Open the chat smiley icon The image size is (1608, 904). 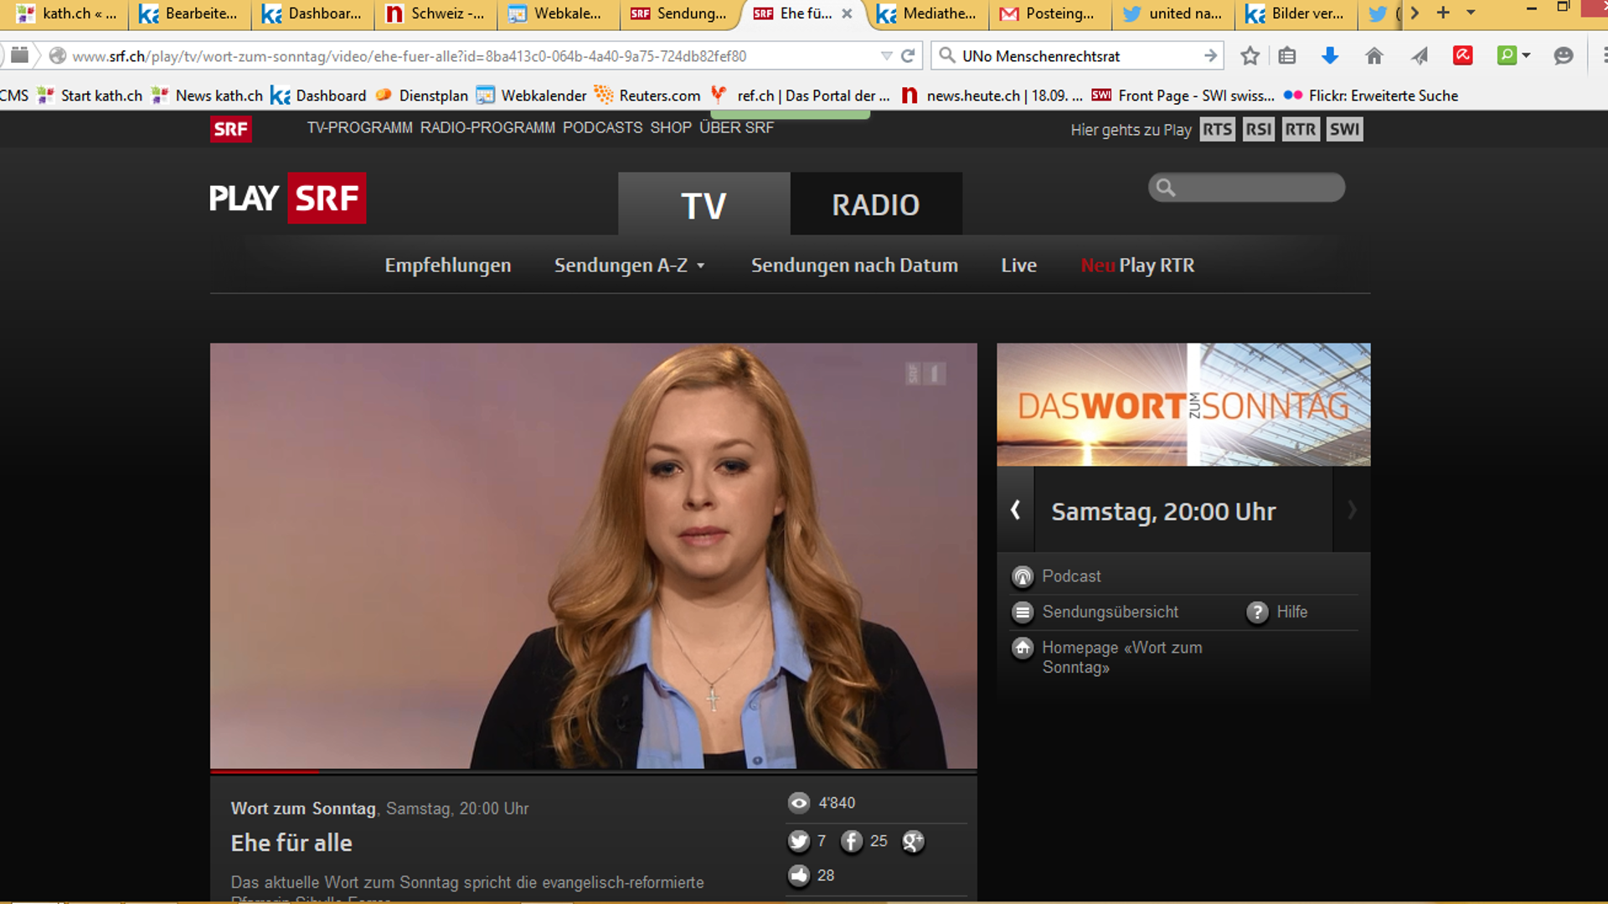1563,56
